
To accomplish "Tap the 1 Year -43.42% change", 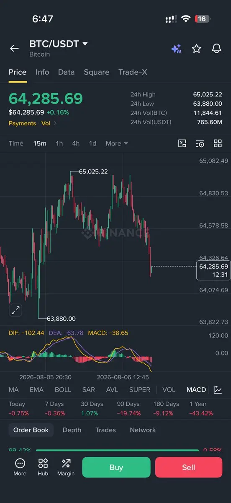I will (x=201, y=413).
